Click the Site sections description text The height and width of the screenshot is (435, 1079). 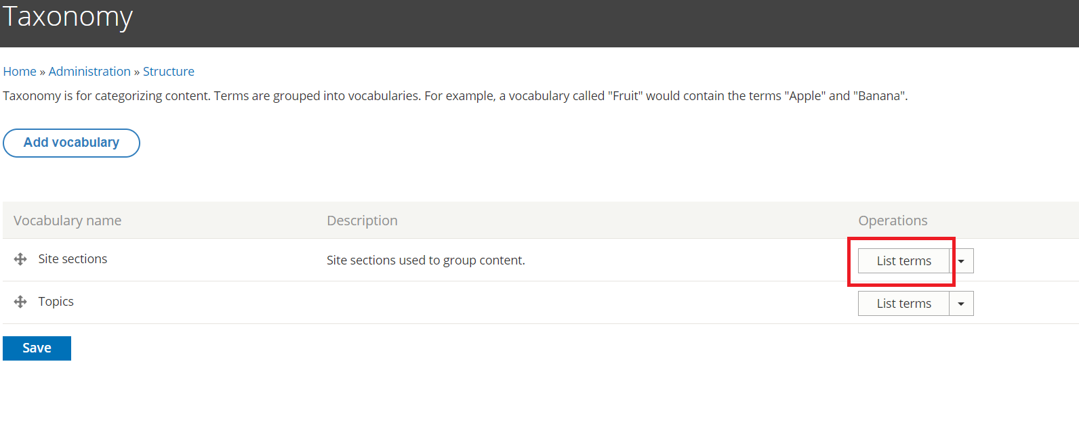tap(426, 260)
